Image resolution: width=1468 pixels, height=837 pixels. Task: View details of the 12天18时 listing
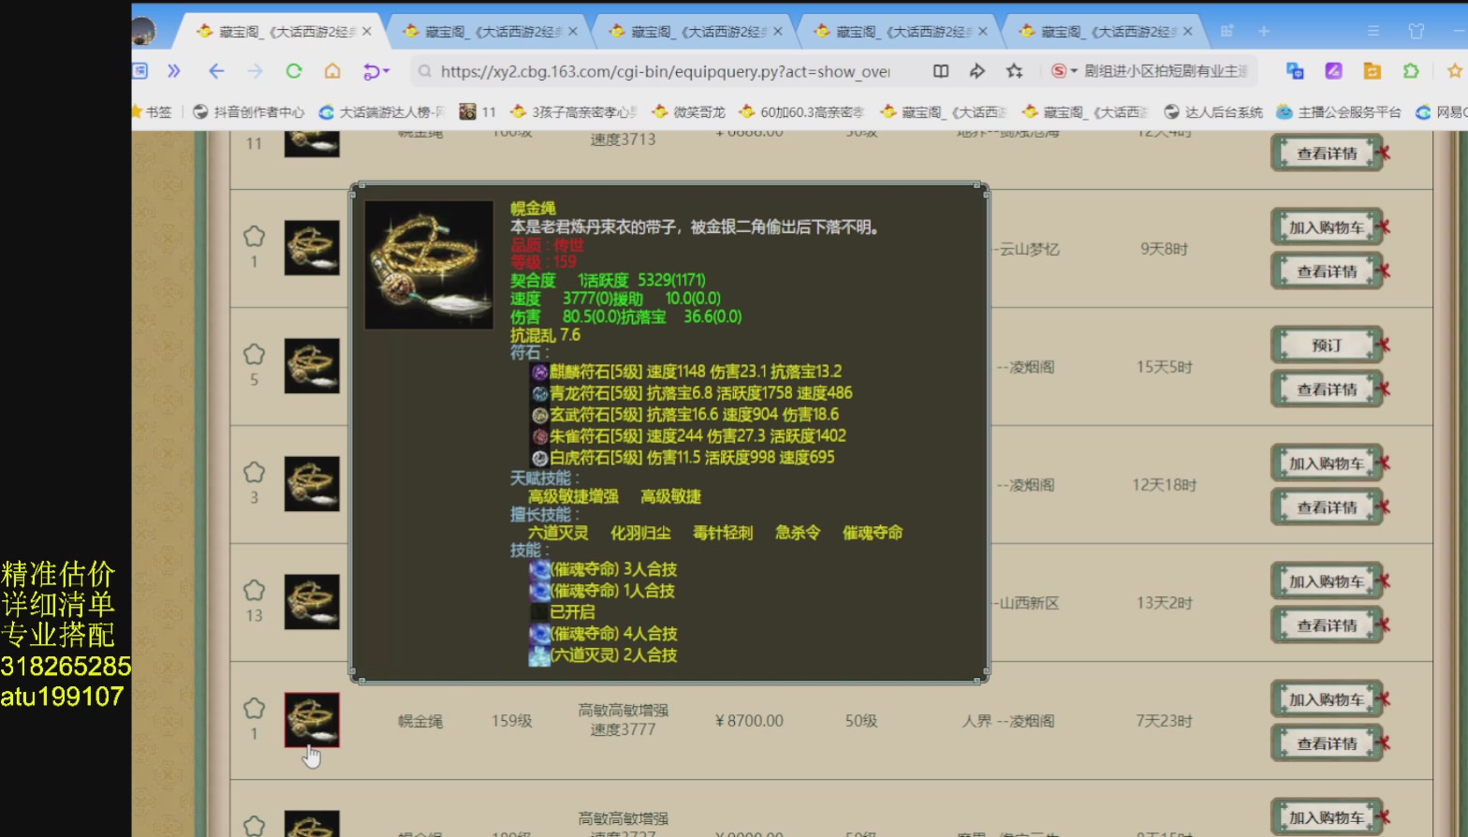(1327, 507)
